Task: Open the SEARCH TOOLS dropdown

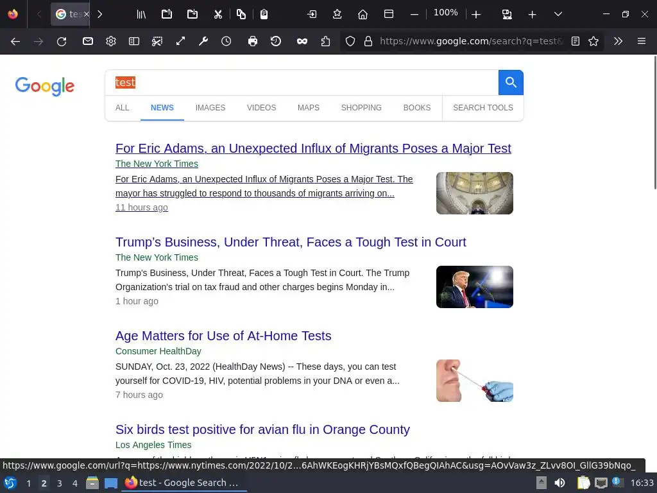Action: (482, 108)
